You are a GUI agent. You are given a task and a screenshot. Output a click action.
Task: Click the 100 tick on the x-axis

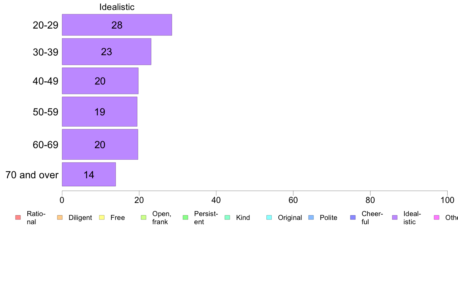(x=447, y=200)
